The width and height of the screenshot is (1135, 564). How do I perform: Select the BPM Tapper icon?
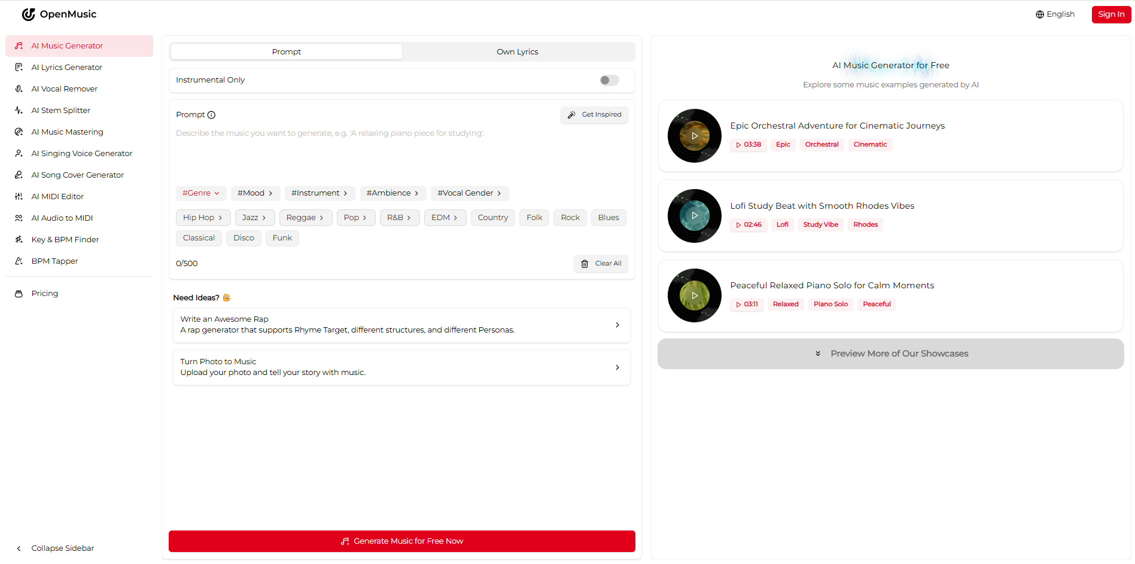pyautogui.click(x=19, y=261)
